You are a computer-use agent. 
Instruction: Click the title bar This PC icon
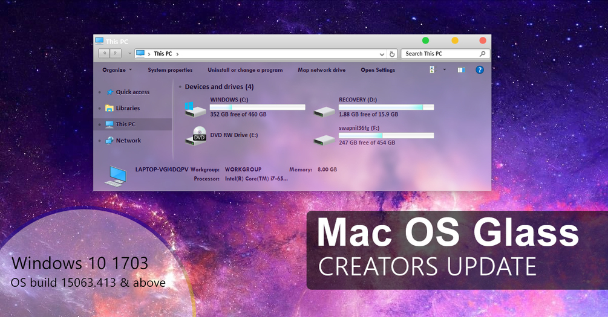pyautogui.click(x=99, y=41)
